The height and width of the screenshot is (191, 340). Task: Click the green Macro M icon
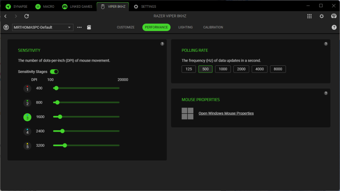38,6
